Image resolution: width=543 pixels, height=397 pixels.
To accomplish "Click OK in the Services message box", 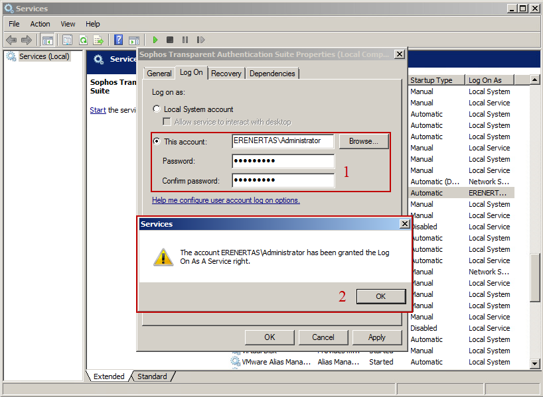I will 381,296.
